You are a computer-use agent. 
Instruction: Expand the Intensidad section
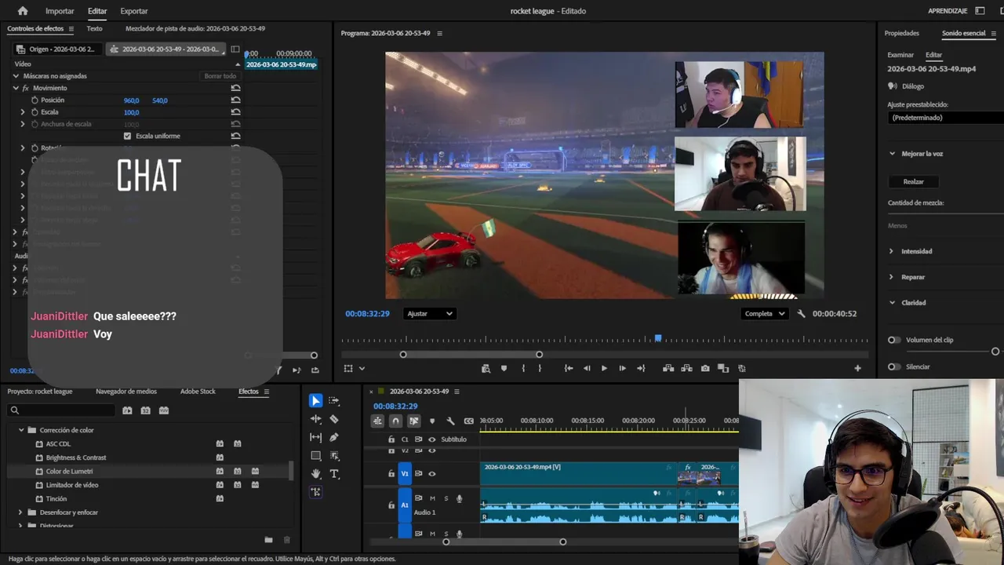pyautogui.click(x=891, y=251)
